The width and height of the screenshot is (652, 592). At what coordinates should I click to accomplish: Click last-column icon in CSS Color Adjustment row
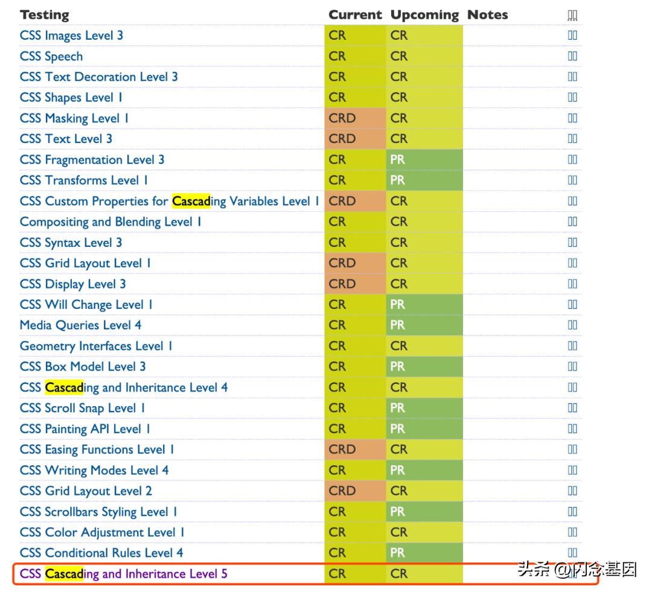point(572,532)
